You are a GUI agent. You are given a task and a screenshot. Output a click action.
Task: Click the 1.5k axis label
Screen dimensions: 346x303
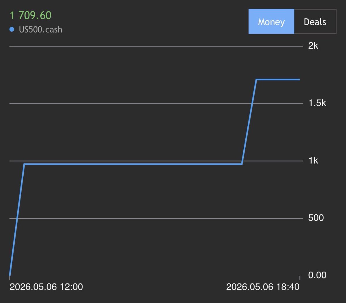pos(317,103)
